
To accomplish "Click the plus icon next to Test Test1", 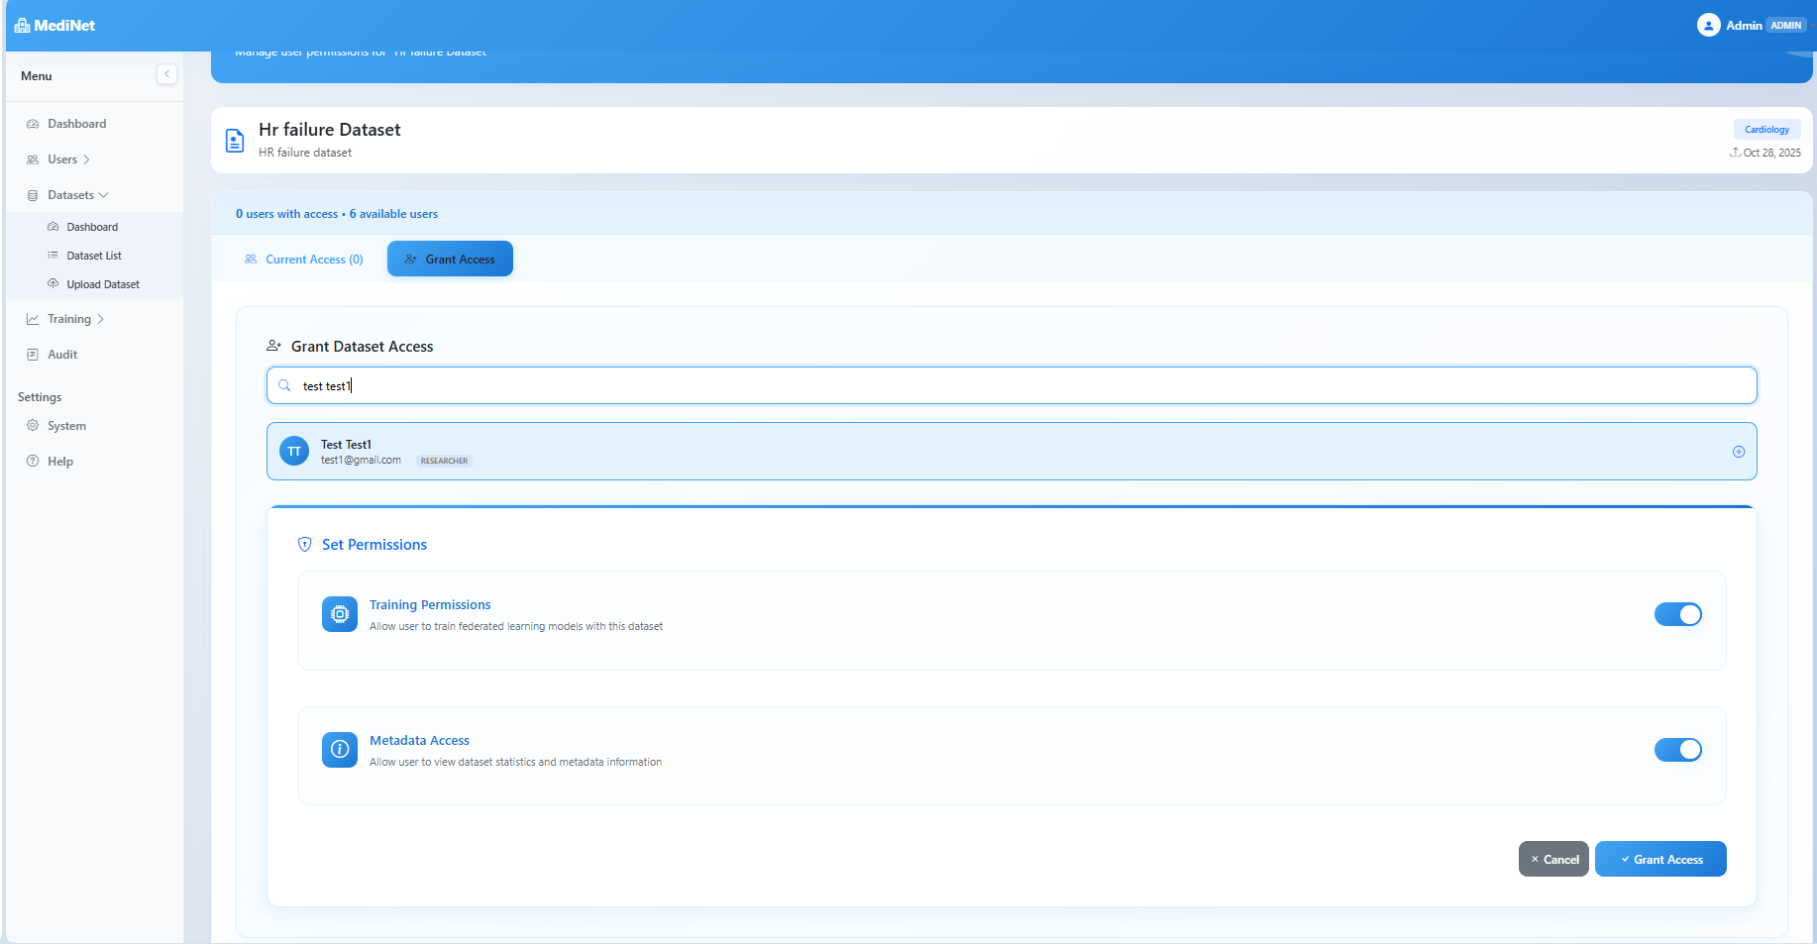I will [x=1739, y=452].
